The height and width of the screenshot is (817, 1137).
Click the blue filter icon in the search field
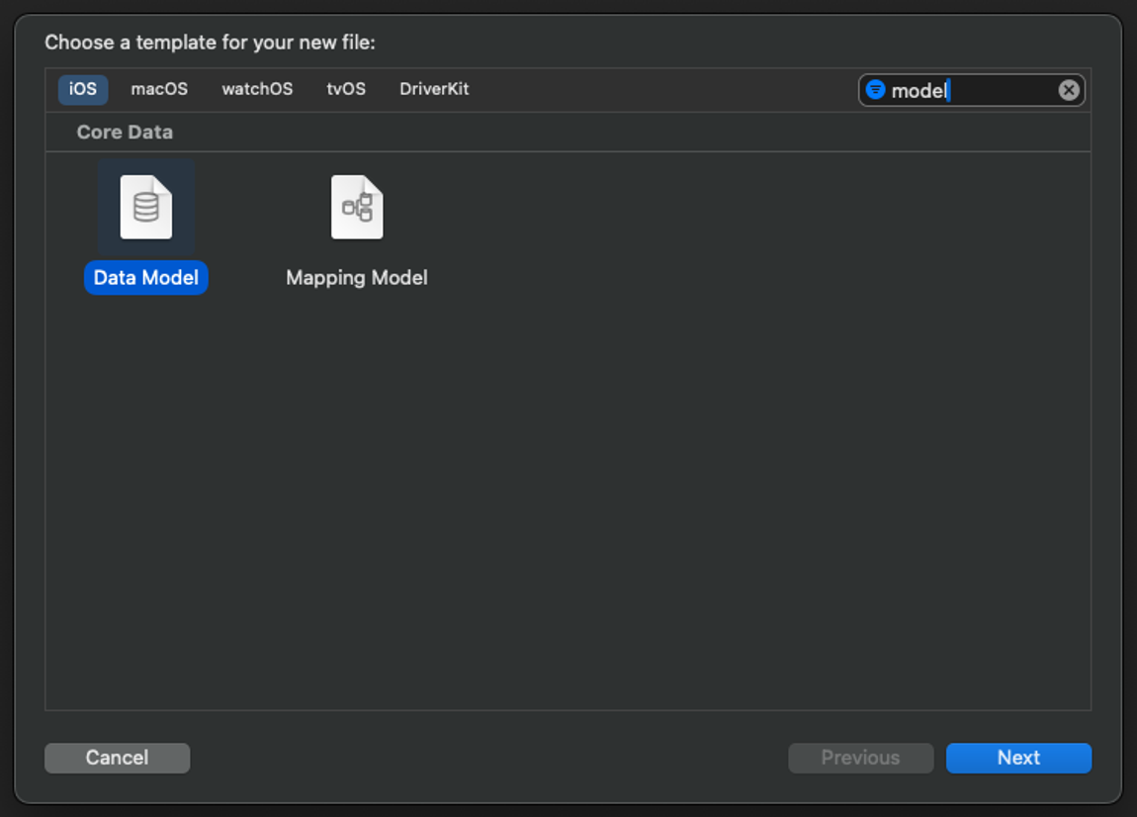876,90
